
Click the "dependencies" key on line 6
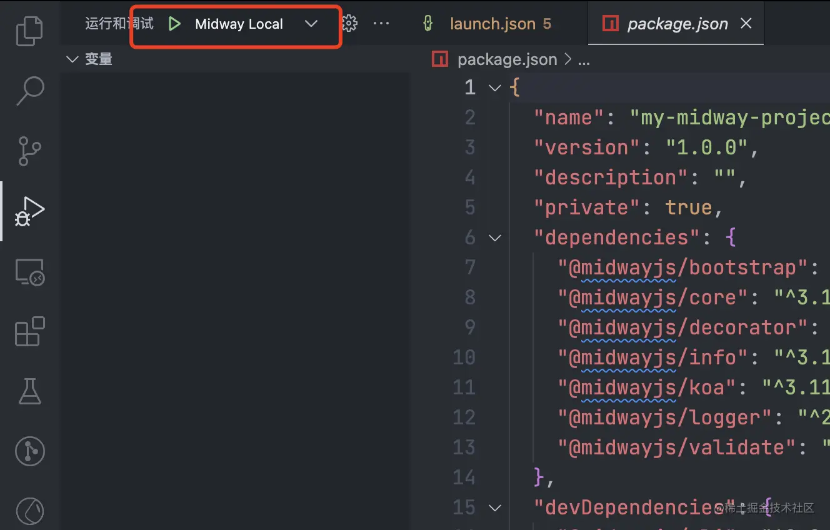click(x=616, y=237)
